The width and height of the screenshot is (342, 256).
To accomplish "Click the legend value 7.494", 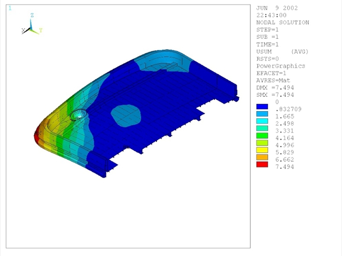I will [285, 167].
